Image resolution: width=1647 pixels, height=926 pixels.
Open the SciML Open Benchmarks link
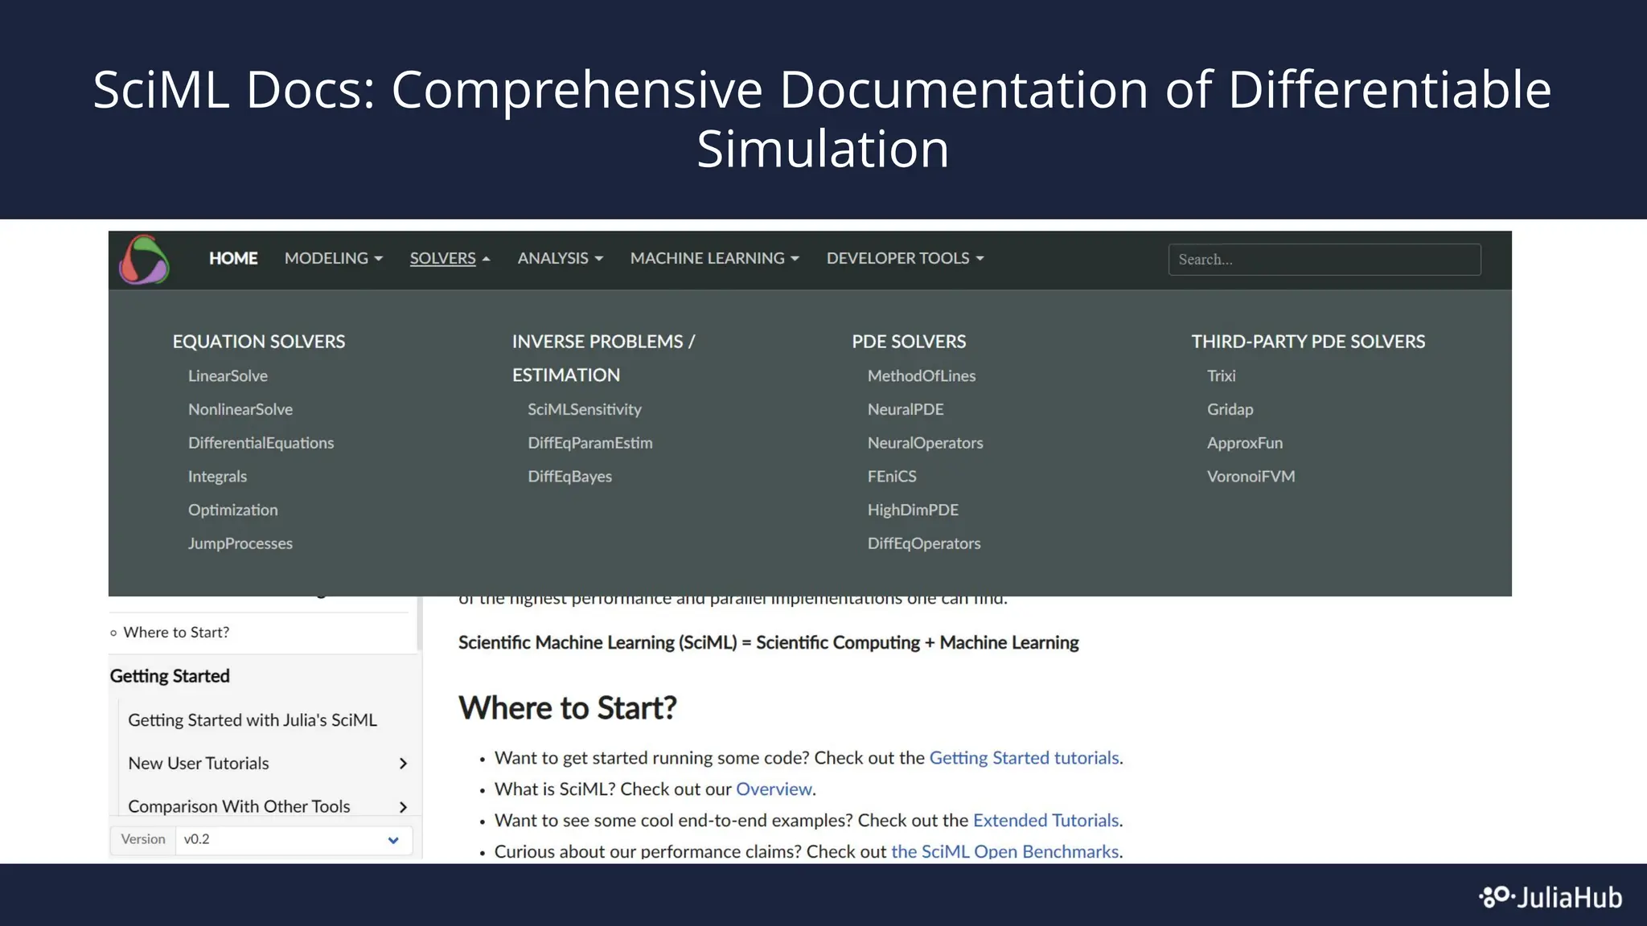[x=1005, y=852]
